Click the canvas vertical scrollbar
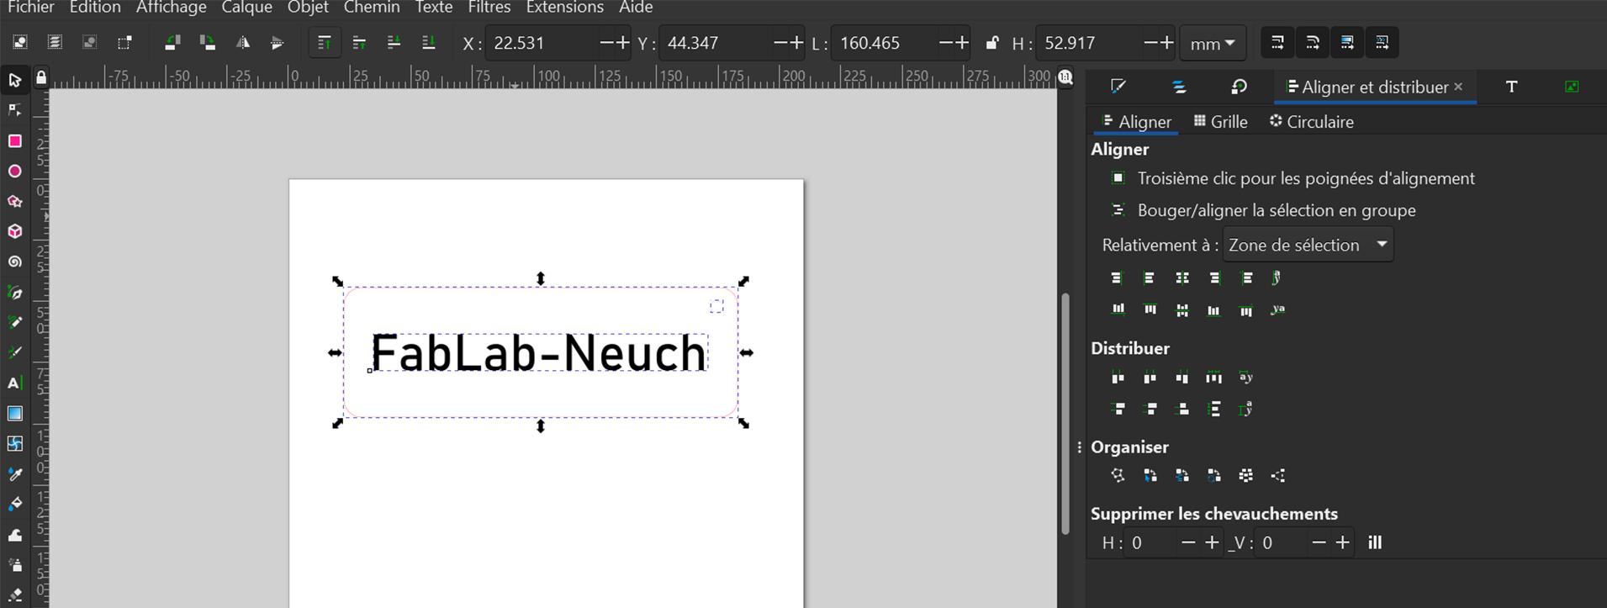The height and width of the screenshot is (608, 1607). [1065, 413]
